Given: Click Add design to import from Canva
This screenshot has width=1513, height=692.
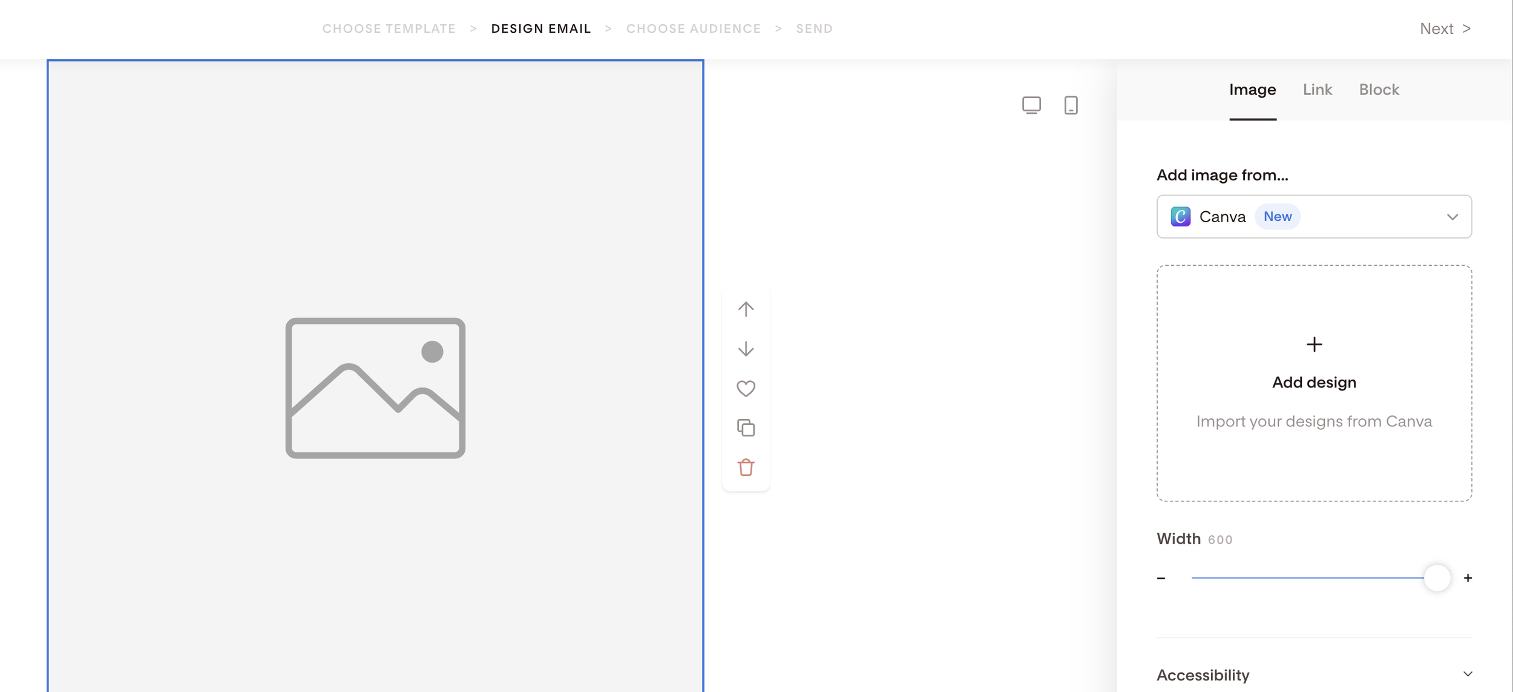Looking at the screenshot, I should coord(1314,382).
